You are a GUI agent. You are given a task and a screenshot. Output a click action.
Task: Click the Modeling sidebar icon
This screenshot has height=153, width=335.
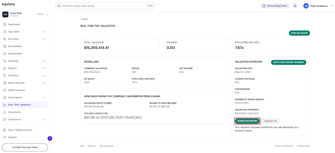click(x=5, y=61)
